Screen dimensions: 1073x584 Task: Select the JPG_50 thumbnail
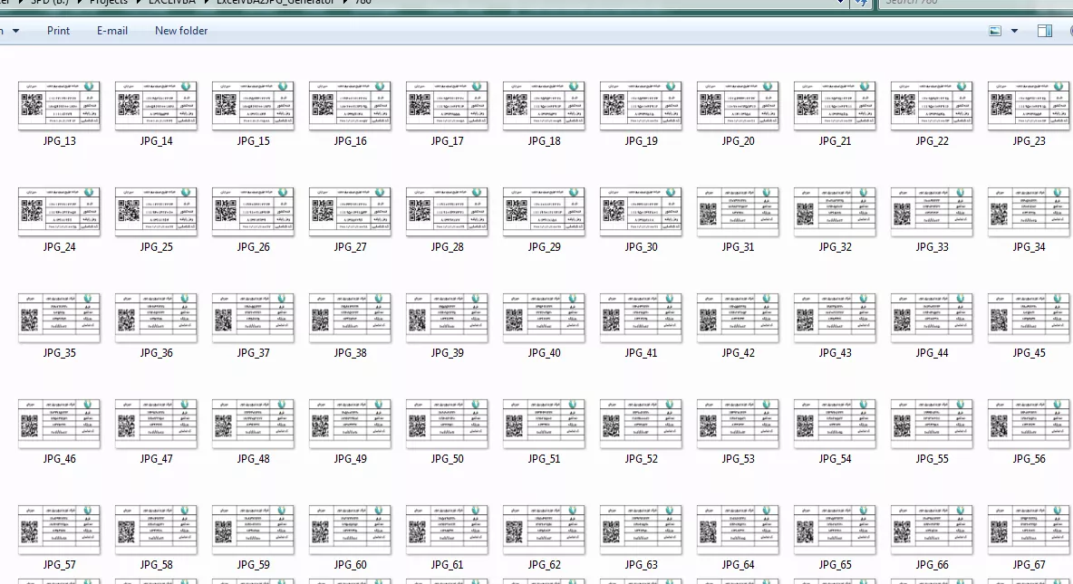coord(447,424)
